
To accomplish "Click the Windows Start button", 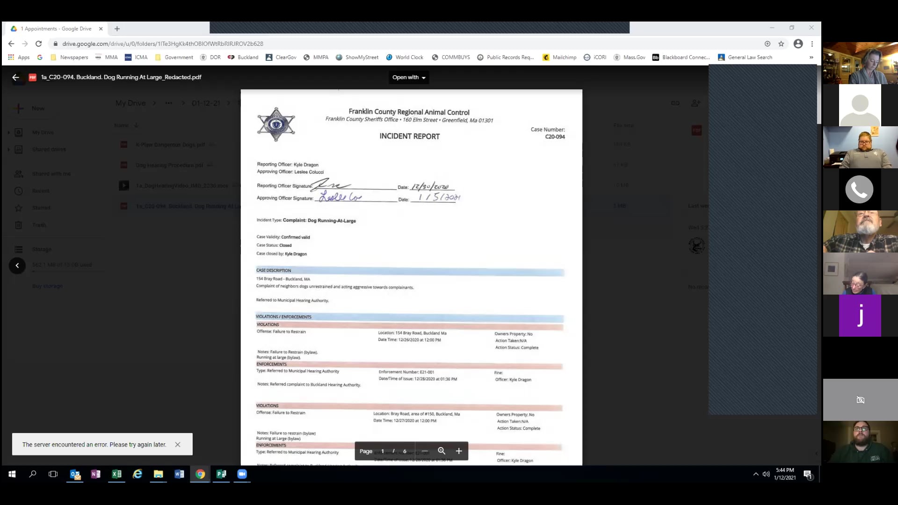I will tap(12, 474).
